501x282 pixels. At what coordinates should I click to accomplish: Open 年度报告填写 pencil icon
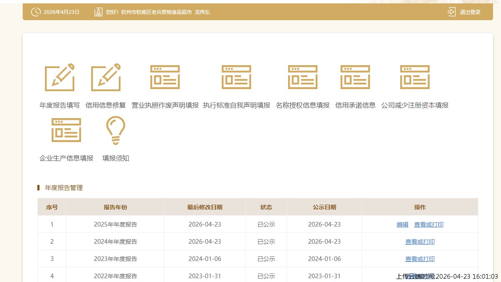(x=60, y=77)
